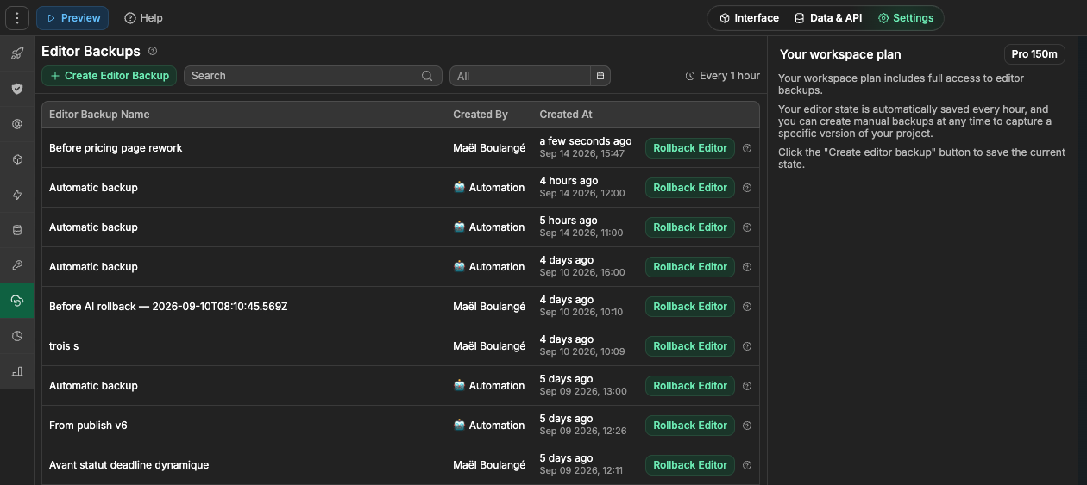
Task: Click info icon on Before AI rollback row
Action: [747, 307]
